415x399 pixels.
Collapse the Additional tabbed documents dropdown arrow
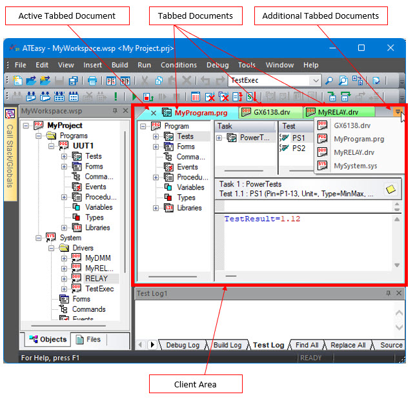(399, 112)
